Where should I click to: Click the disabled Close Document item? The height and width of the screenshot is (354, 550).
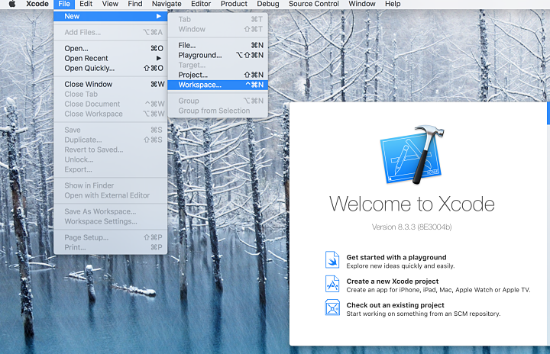click(x=111, y=104)
